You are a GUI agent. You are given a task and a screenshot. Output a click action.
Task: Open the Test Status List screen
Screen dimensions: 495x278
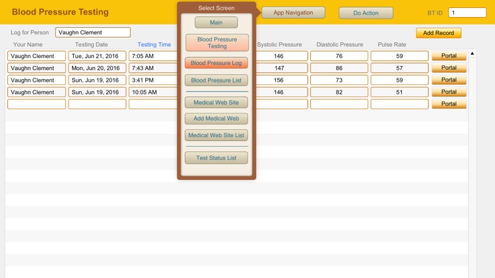click(x=216, y=158)
